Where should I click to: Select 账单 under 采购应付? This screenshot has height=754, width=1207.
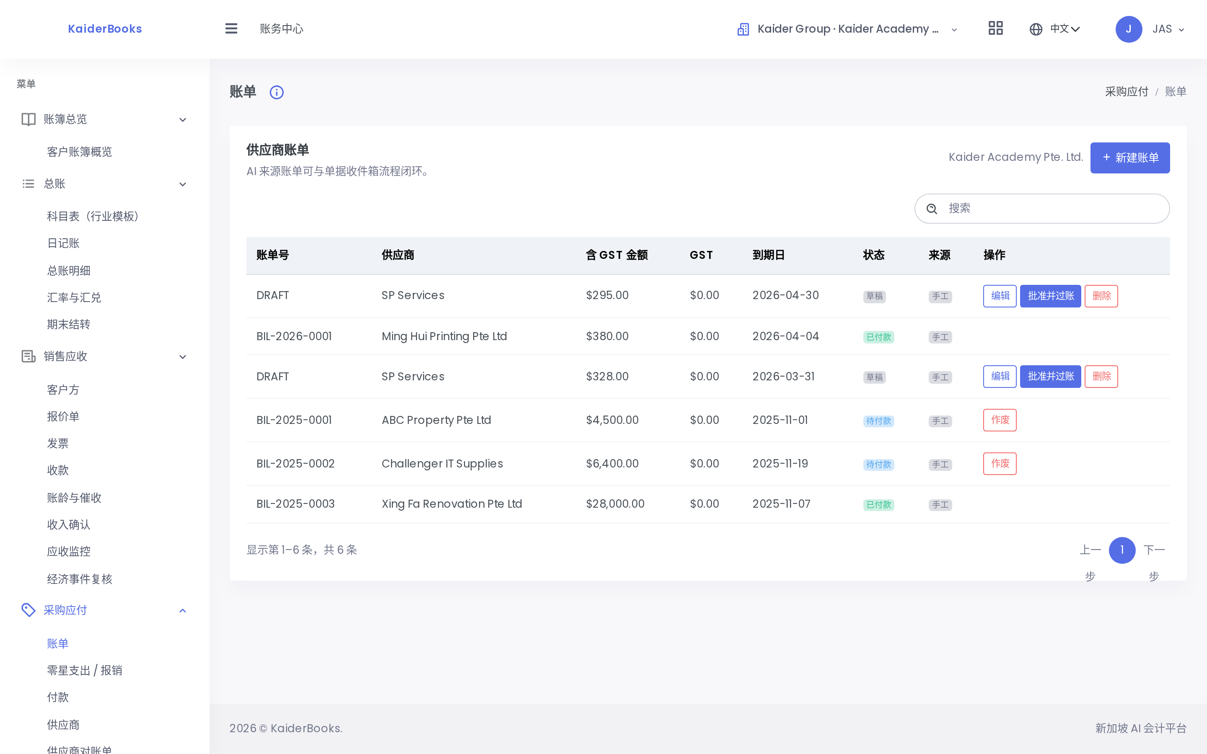coord(57,644)
